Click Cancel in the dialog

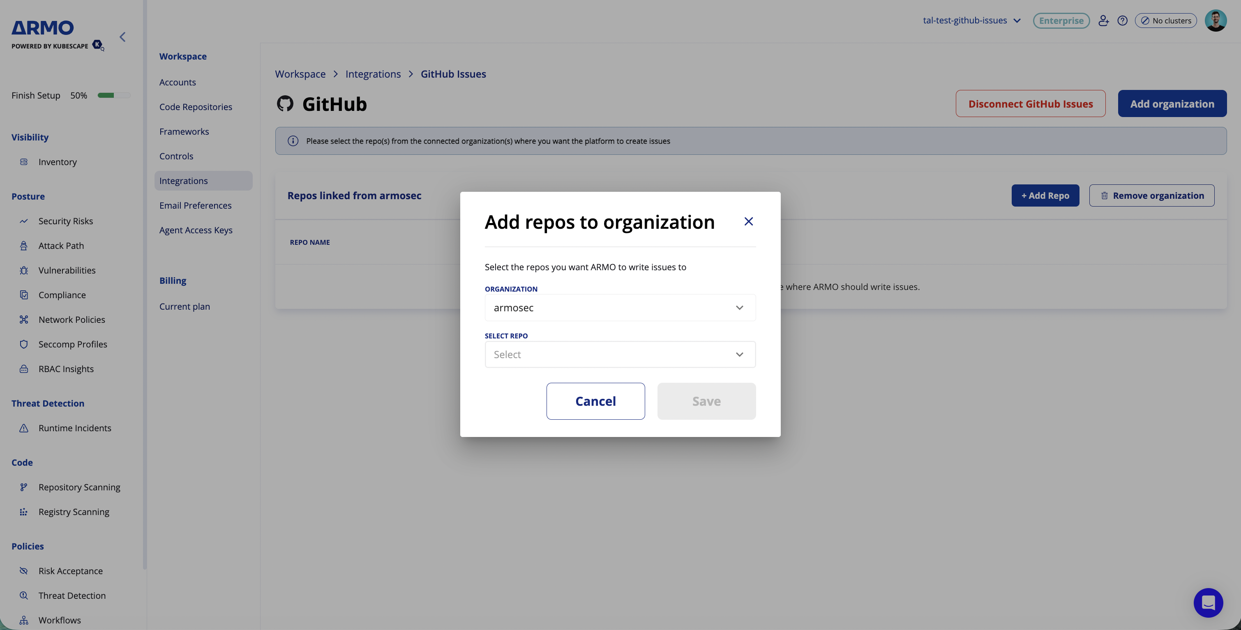click(595, 401)
